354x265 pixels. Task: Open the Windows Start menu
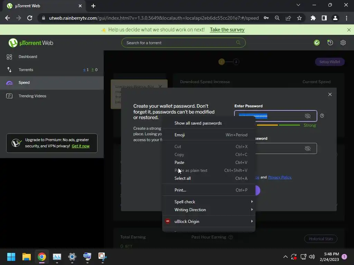click(11, 257)
